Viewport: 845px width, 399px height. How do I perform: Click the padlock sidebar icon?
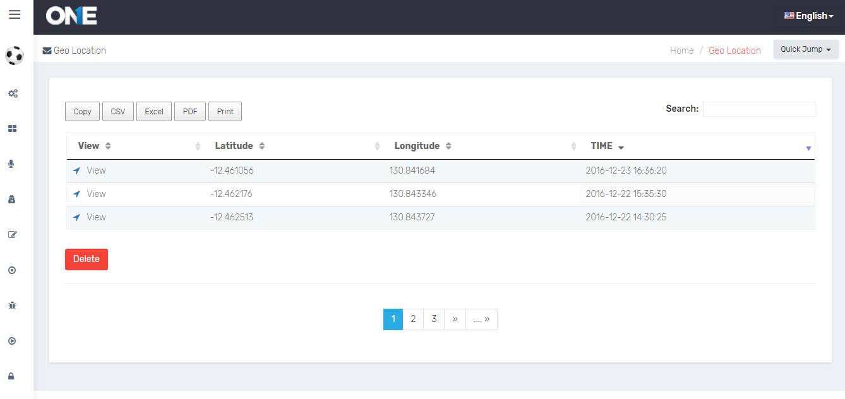(x=11, y=376)
